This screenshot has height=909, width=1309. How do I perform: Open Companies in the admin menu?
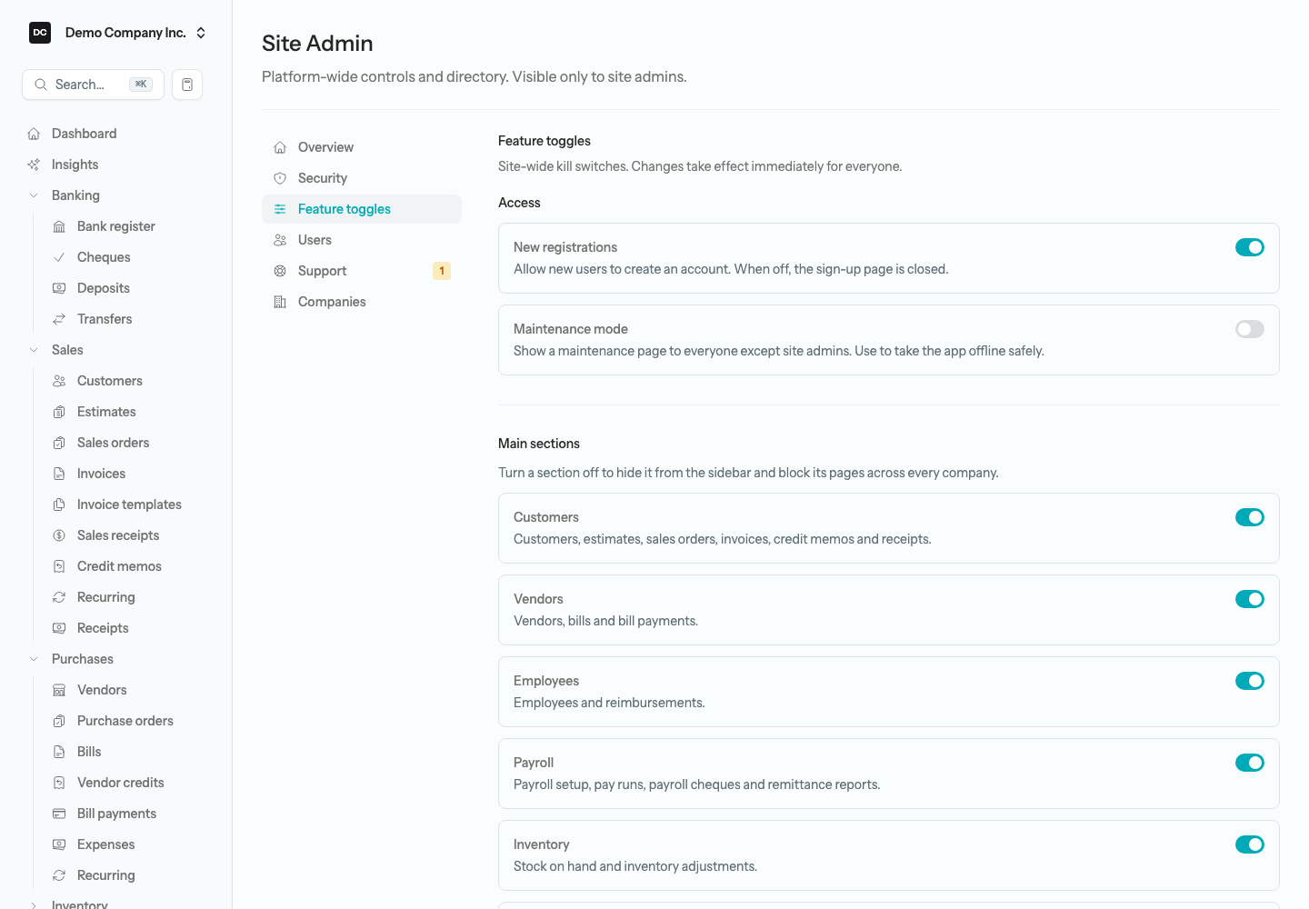click(362, 302)
